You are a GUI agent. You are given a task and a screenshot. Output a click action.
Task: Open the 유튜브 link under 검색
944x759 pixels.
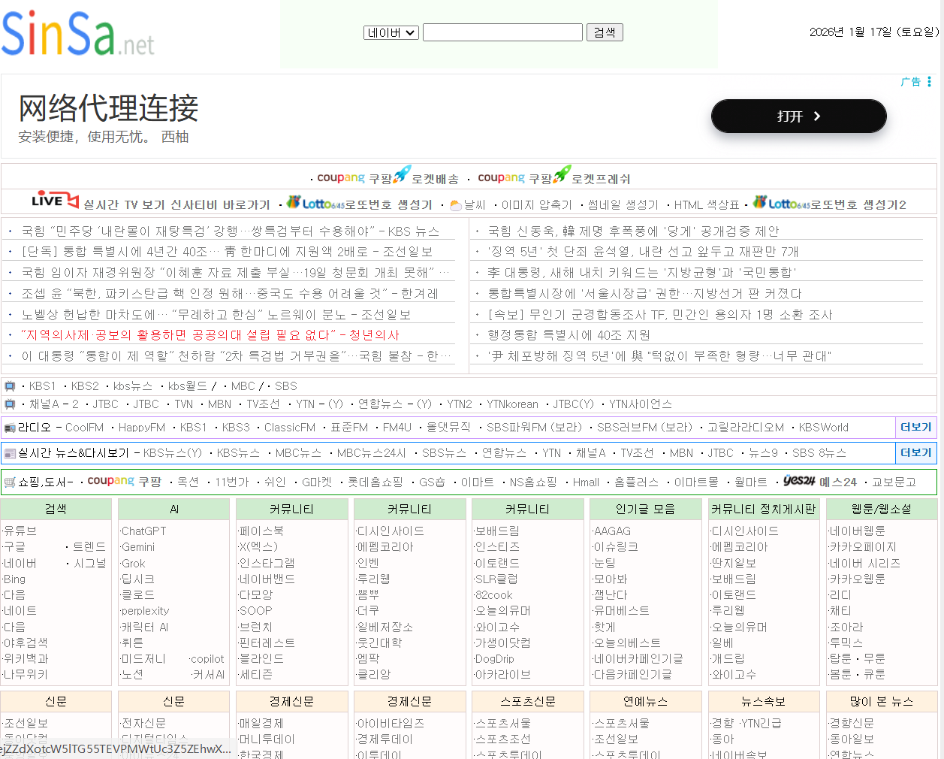pos(20,531)
